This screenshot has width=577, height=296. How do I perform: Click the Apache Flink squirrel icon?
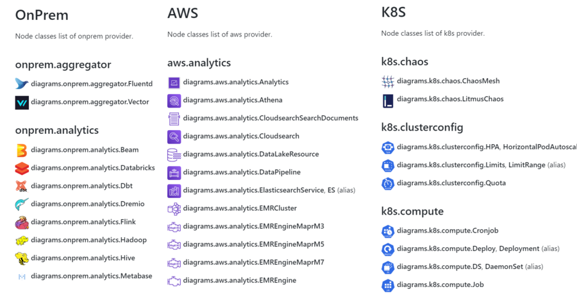(22, 222)
